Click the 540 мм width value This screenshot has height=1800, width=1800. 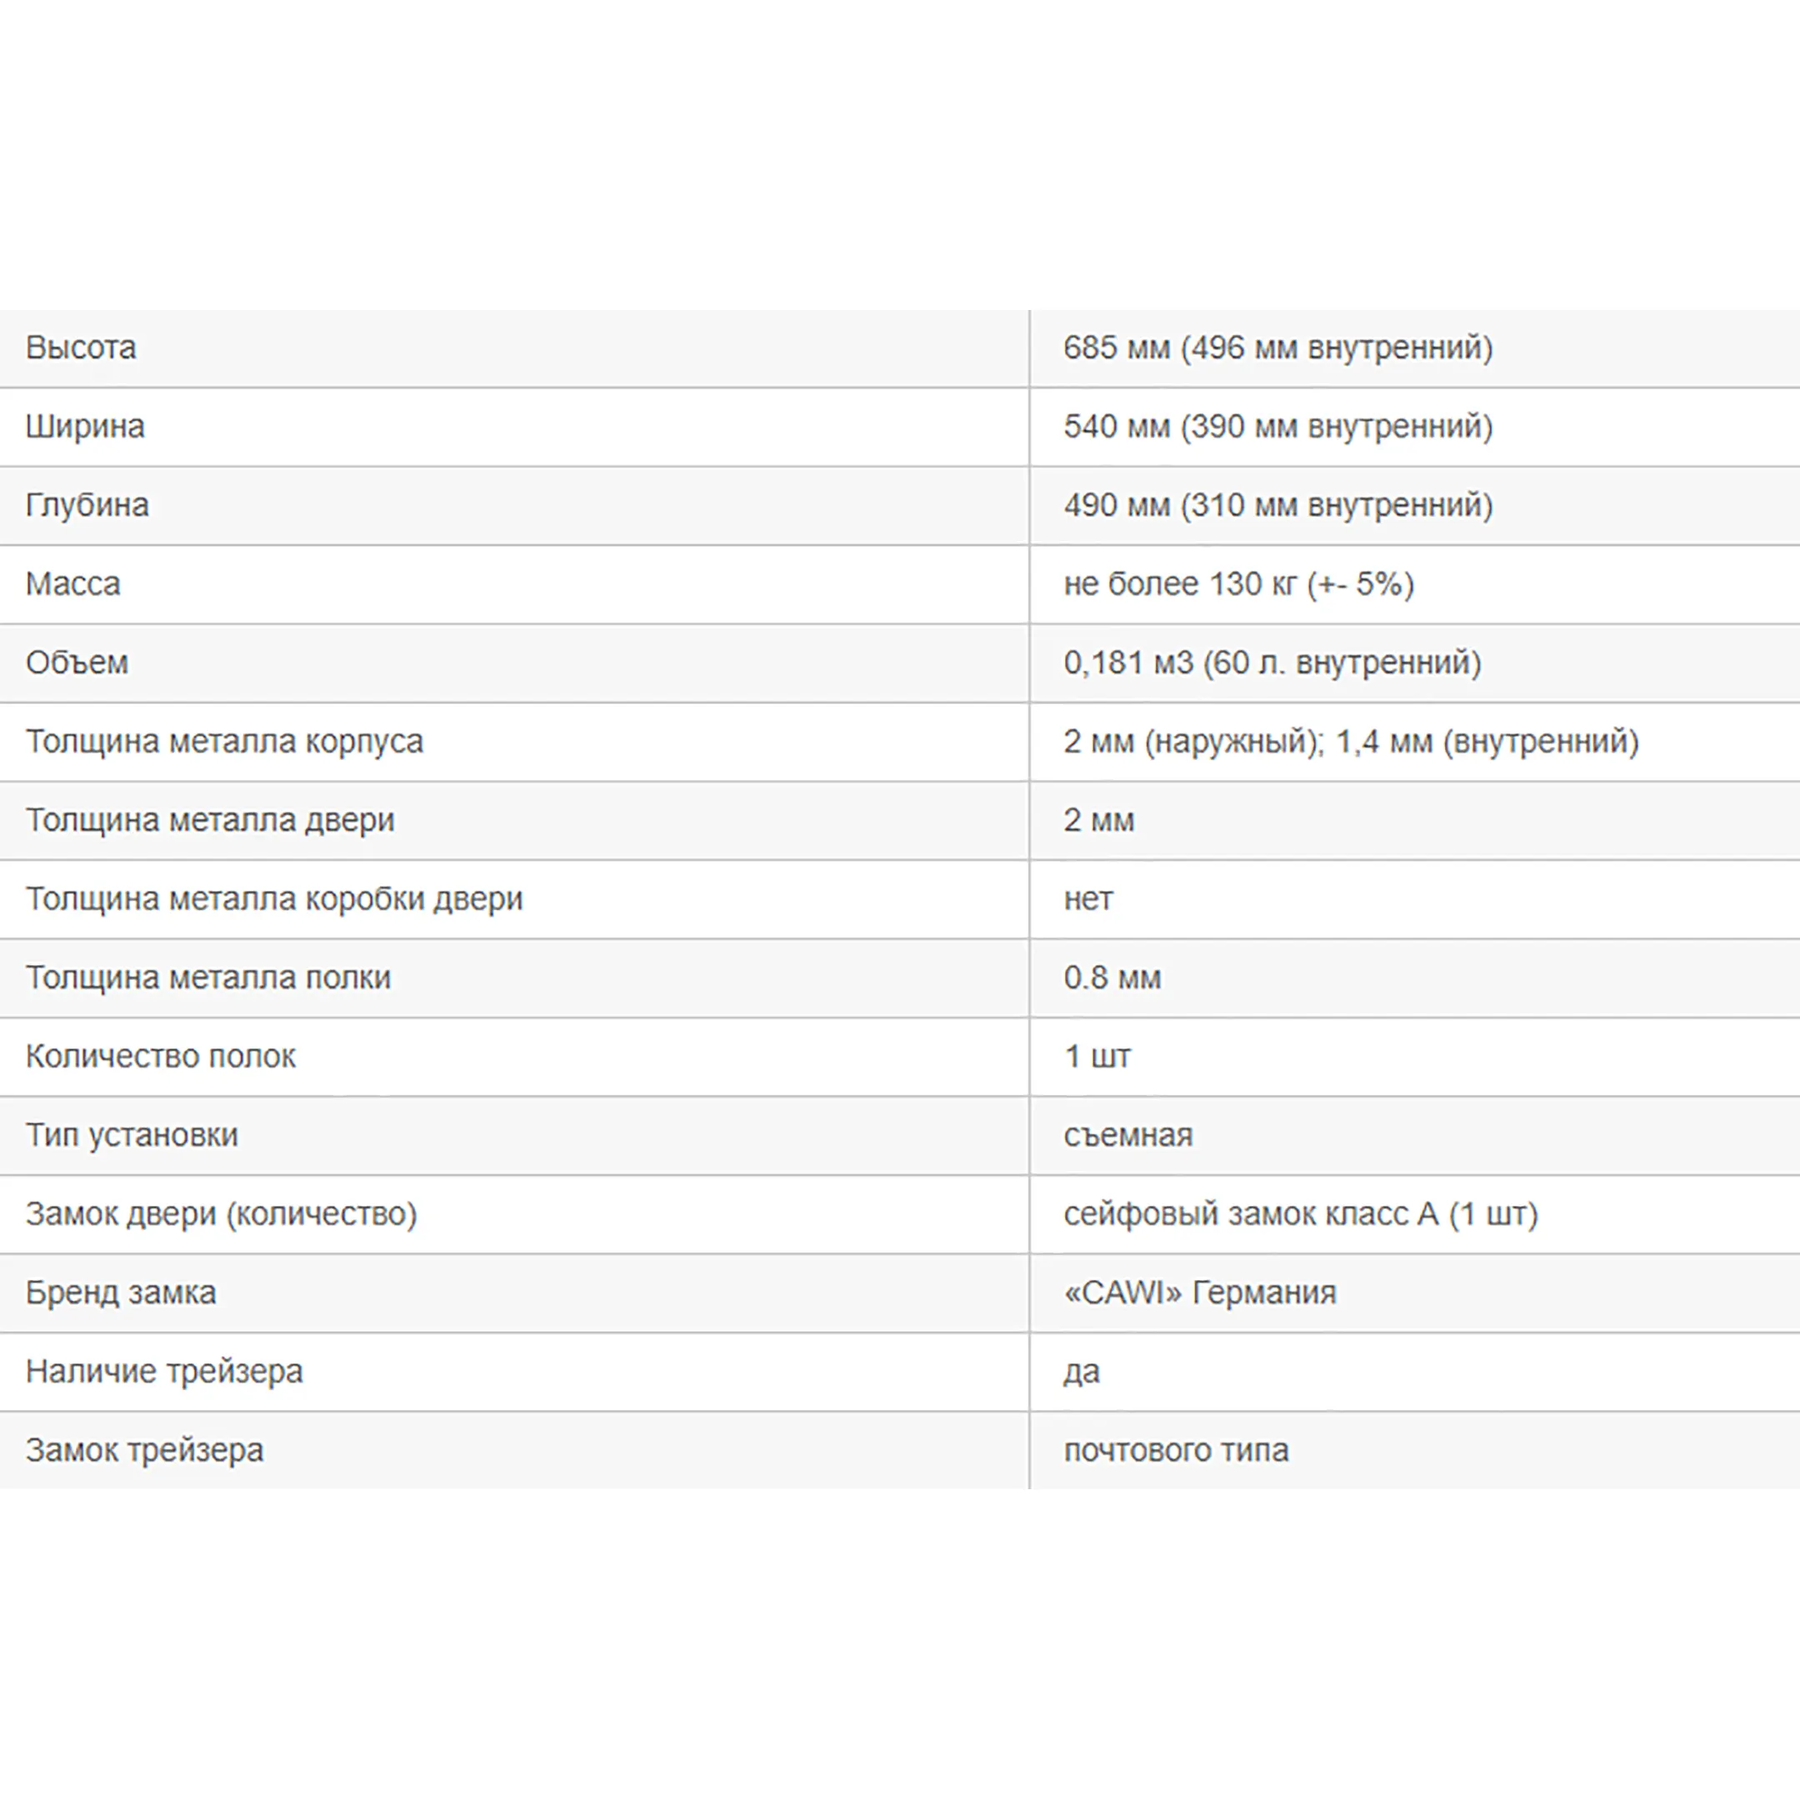point(1277,427)
